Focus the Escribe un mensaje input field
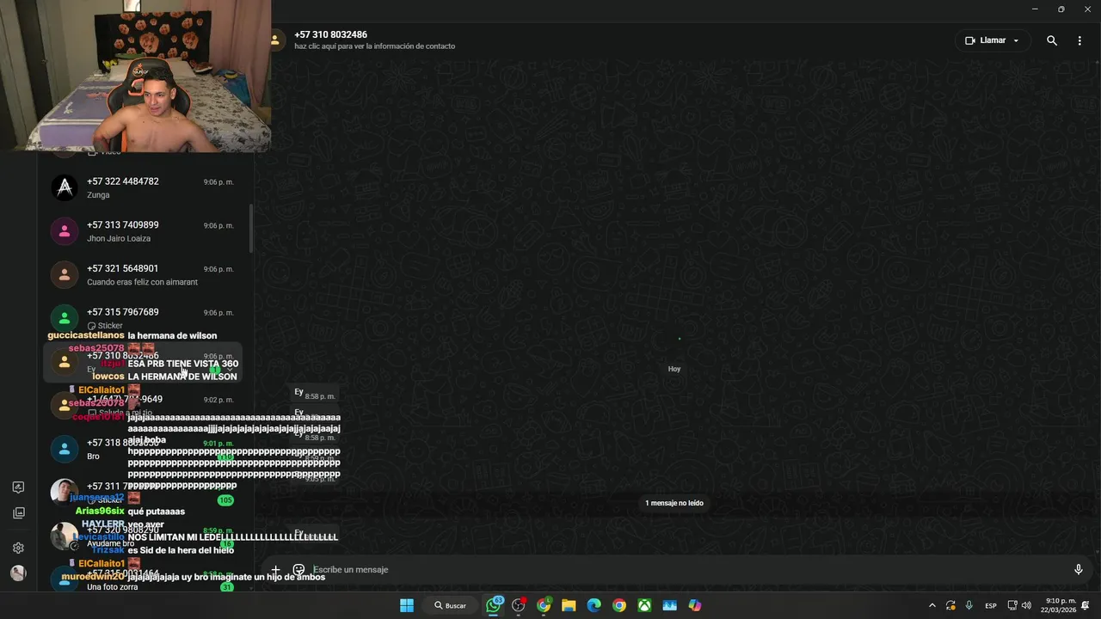Image resolution: width=1101 pixels, height=619 pixels. [x=688, y=569]
